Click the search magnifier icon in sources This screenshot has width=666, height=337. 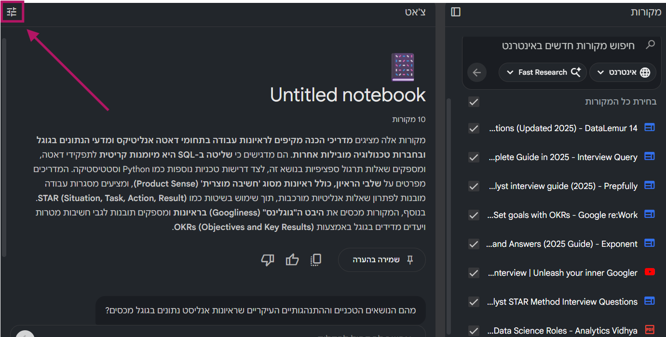click(651, 45)
